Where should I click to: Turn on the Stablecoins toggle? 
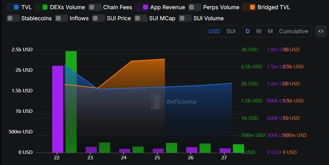pyautogui.click(x=13, y=18)
